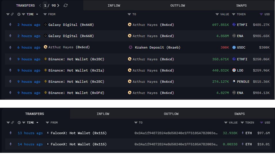275x158 pixels.
Task: Open '13 hours ago' transaction timestamp
Action: tap(30, 133)
